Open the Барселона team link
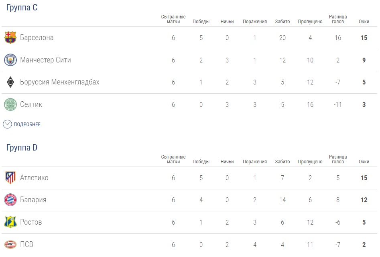This screenshot has height=257, width=380. point(37,38)
